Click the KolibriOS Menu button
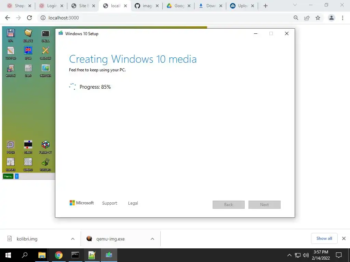The width and height of the screenshot is (350, 262). click(8, 176)
